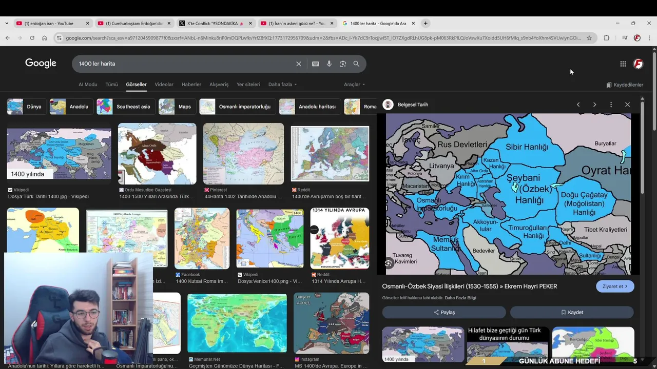Viewport: 657px width, 369px height.
Task: Close the erdoğan iran YouTube tab
Action: pyautogui.click(x=87, y=23)
